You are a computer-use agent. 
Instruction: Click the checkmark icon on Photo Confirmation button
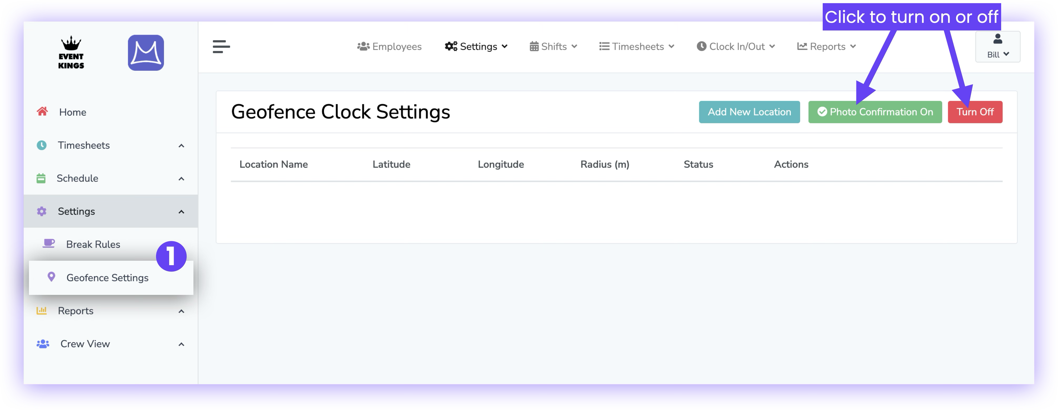click(x=822, y=111)
